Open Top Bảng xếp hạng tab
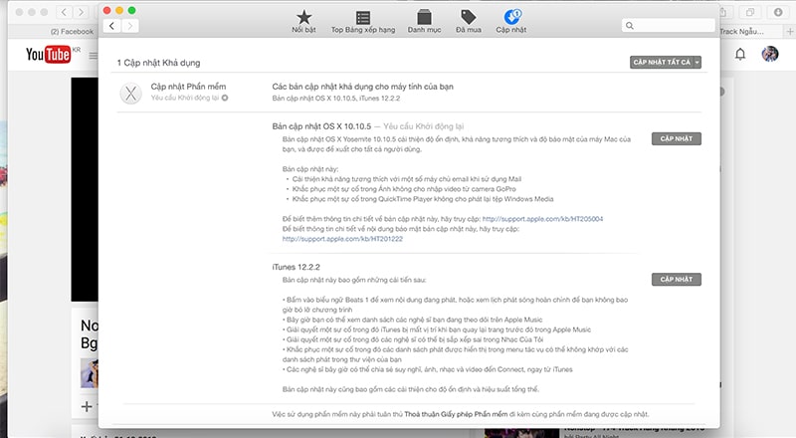The width and height of the screenshot is (796, 438). coord(363,22)
